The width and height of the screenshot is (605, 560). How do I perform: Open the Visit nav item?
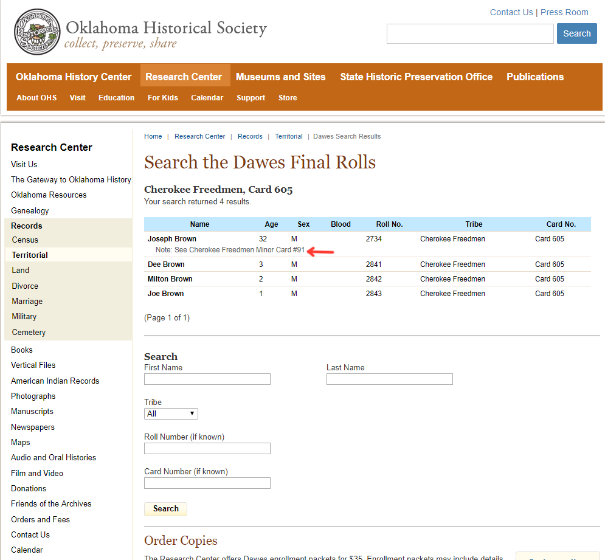coord(78,98)
